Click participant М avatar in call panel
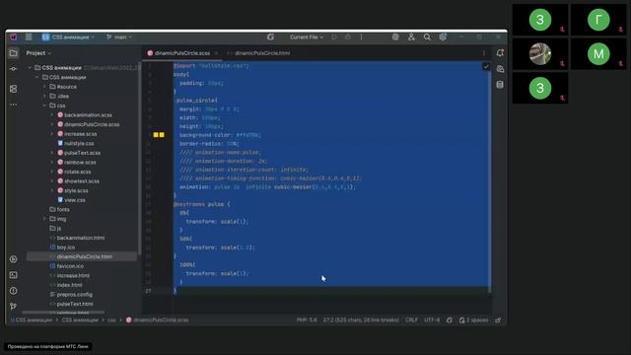Screen dimensions: 631x355 tap(598, 54)
